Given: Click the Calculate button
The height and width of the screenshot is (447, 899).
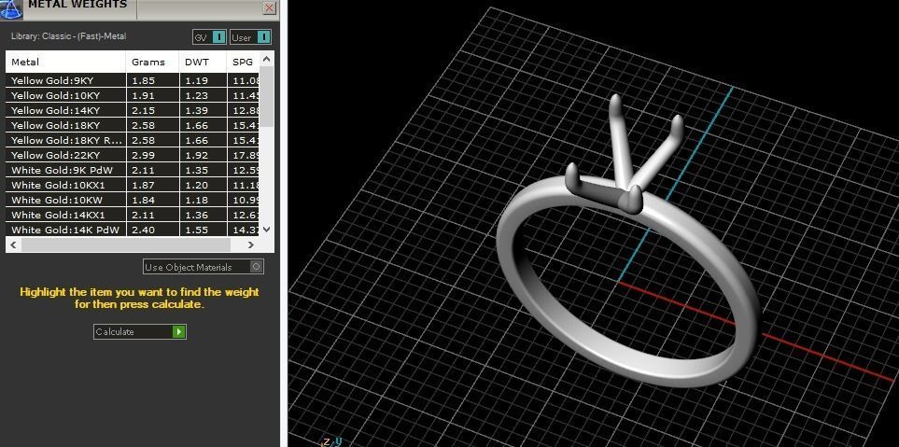Looking at the screenshot, I should (x=140, y=332).
